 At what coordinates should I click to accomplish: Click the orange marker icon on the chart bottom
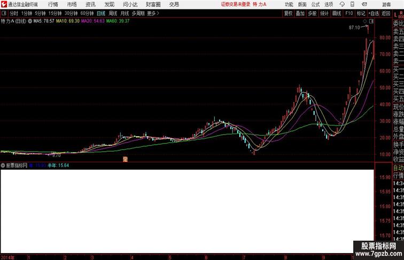point(125,159)
